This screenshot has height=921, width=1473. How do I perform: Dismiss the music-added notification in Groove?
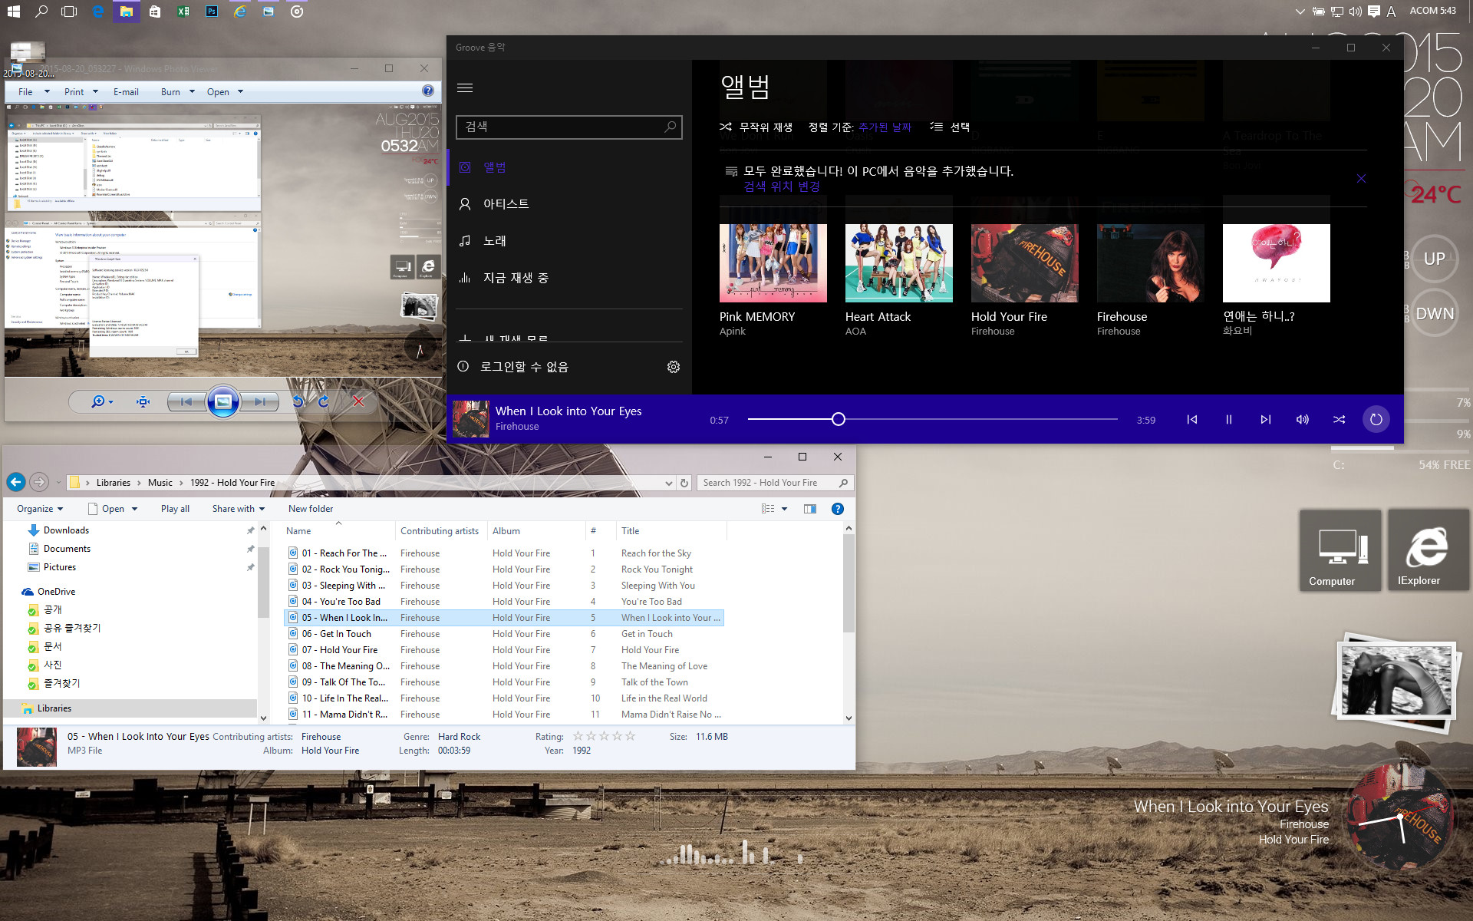coord(1361,178)
